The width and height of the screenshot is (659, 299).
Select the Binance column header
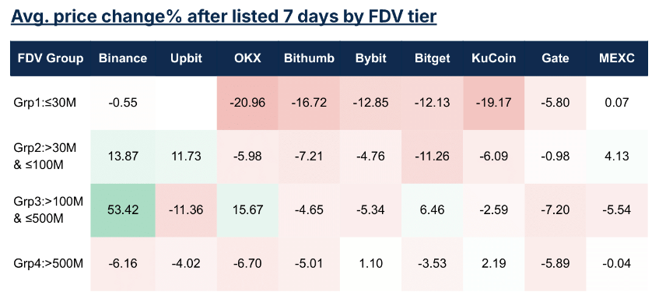pos(123,58)
